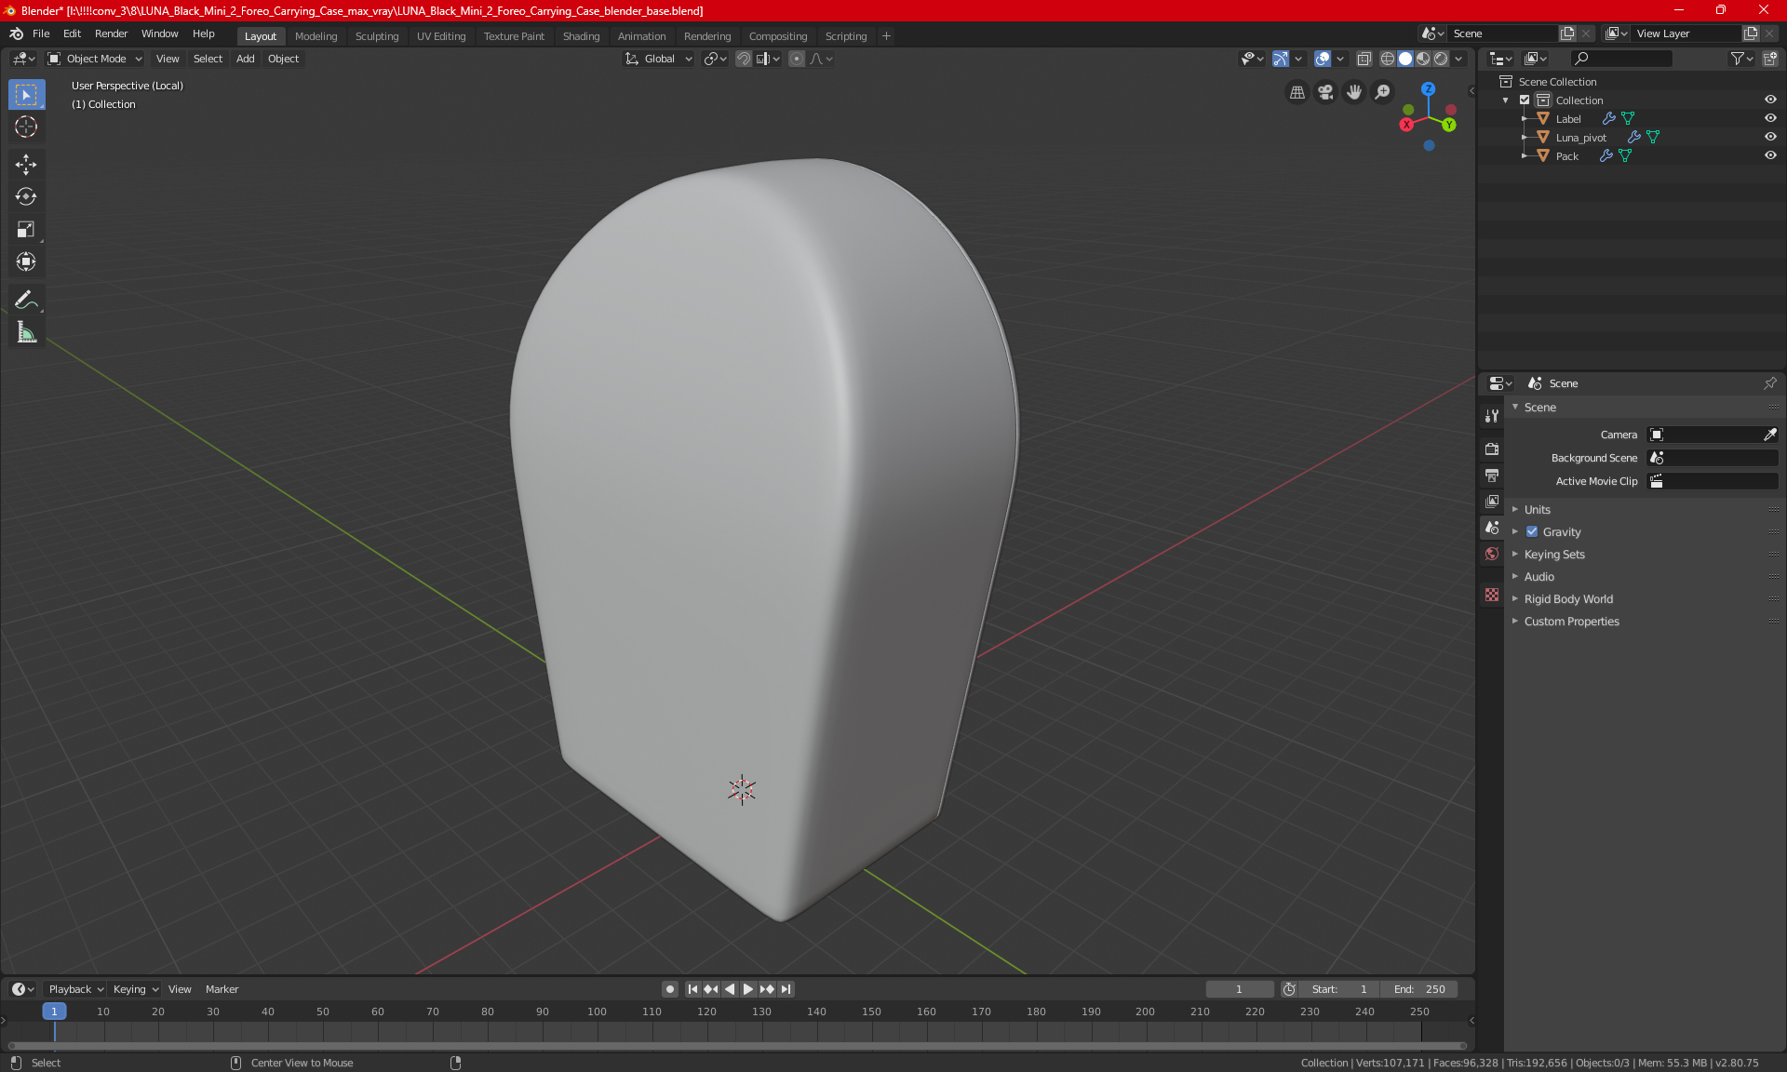Expand the Units panel
This screenshot has height=1072, width=1787.
[x=1538, y=510]
